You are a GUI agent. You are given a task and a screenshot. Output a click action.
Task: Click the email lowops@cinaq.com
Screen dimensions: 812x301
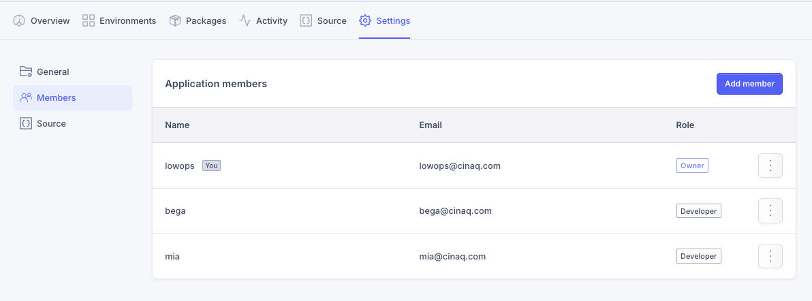[460, 165]
